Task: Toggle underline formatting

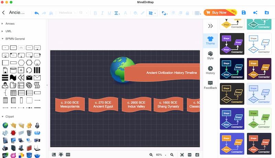Action: coord(109,13)
